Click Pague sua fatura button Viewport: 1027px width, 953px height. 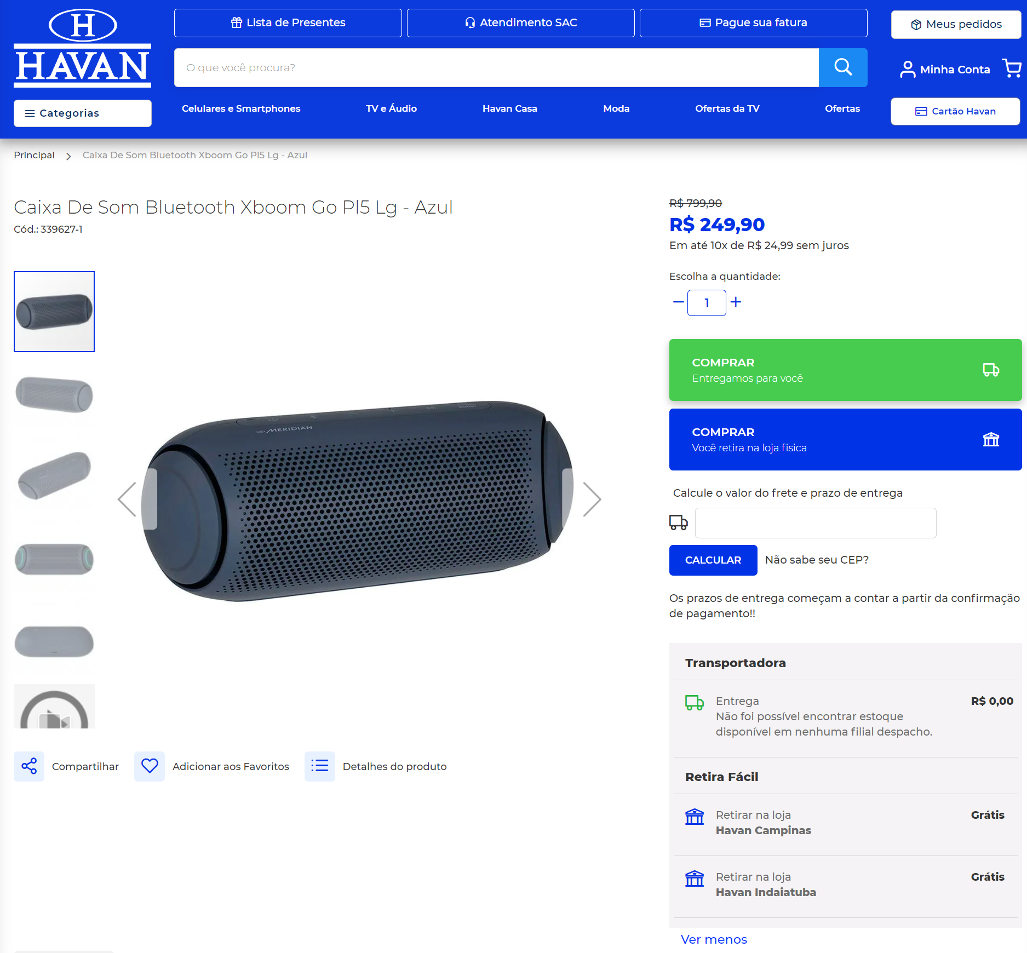[x=754, y=23]
